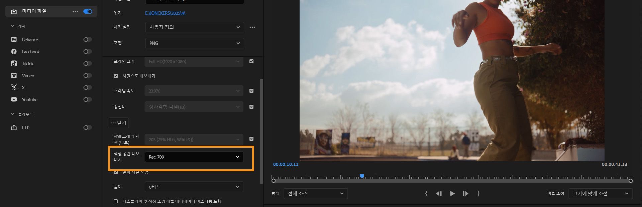This screenshot has height=207, width=642.
Task: Uncheck the 프레임 크기 match source checkbox
Action: coord(251,61)
